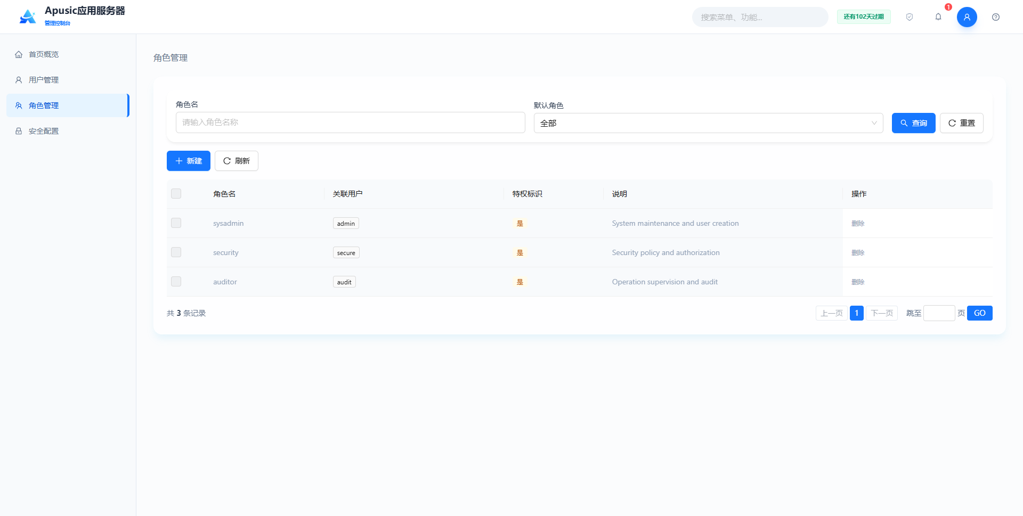Screen dimensions: 1023x516
Task: Click the audit user tag
Action: click(x=344, y=282)
